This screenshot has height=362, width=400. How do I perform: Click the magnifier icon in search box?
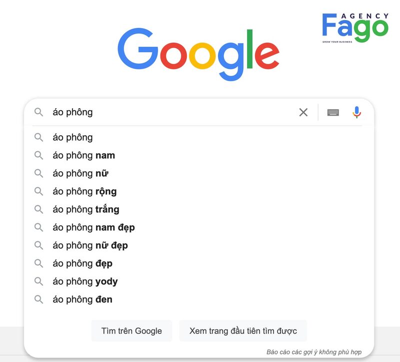coord(38,112)
